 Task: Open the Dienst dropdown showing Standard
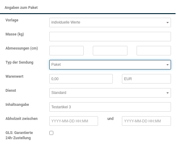pos(110,93)
